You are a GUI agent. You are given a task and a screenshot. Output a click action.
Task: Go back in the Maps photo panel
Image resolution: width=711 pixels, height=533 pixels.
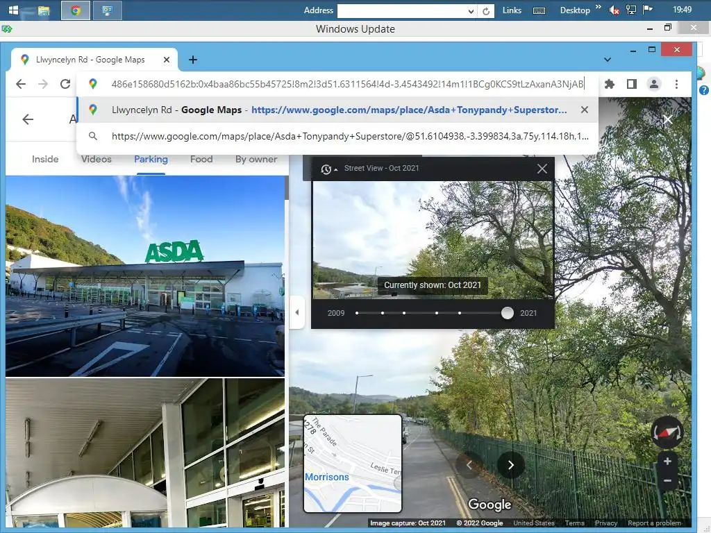pos(28,119)
